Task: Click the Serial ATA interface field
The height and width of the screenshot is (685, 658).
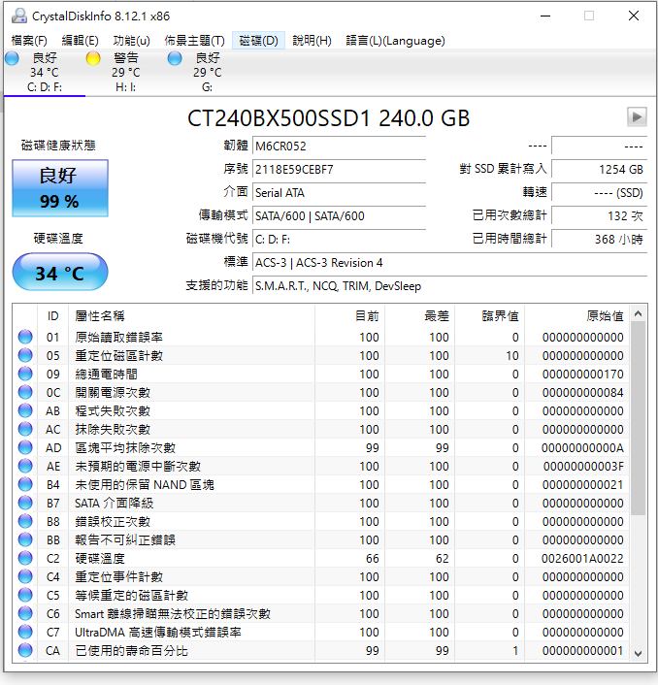Action: pyautogui.click(x=339, y=193)
